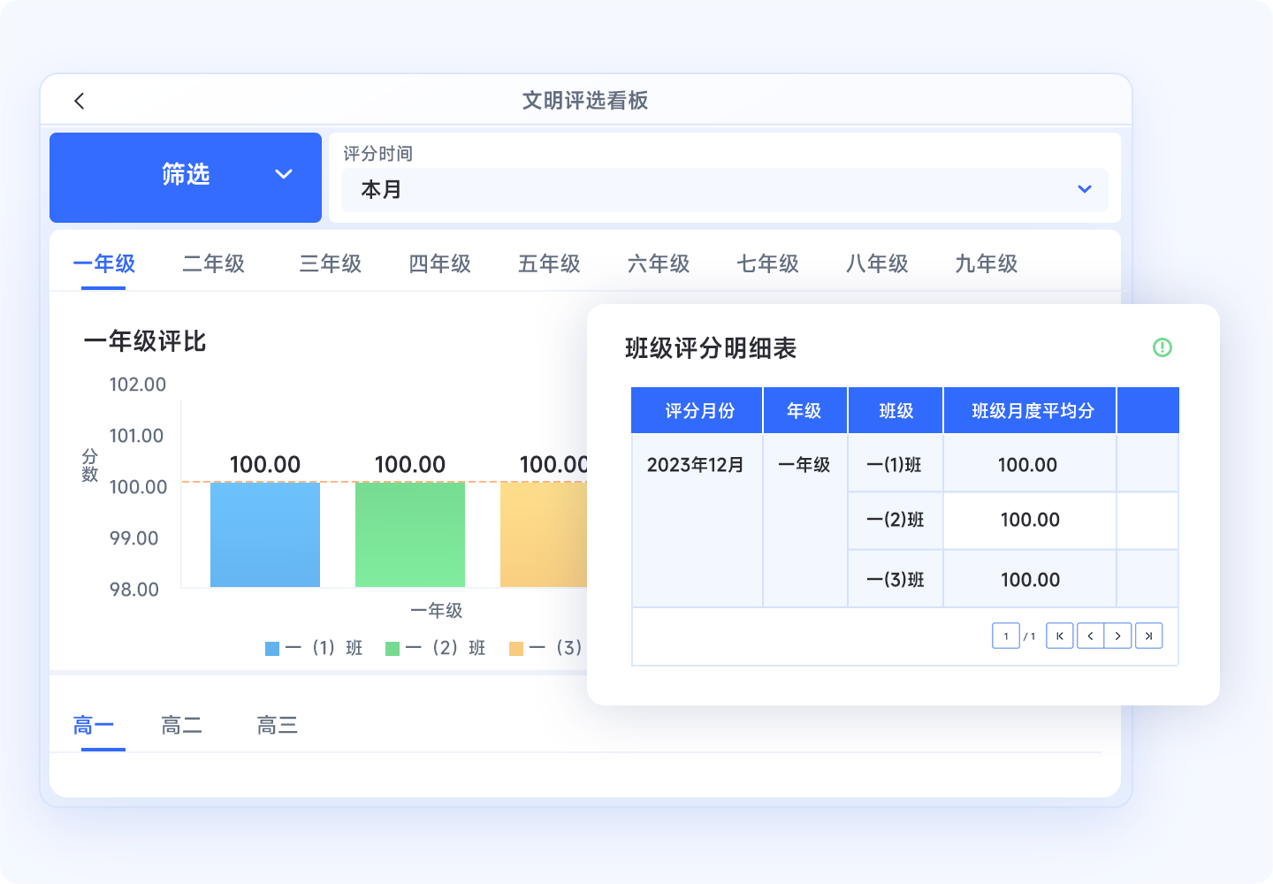
Task: Go to last page of table
Action: [1148, 636]
